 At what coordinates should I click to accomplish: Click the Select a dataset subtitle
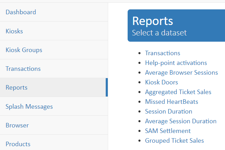click(x=159, y=33)
